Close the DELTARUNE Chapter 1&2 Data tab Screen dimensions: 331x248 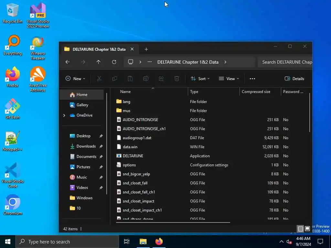[x=132, y=49]
